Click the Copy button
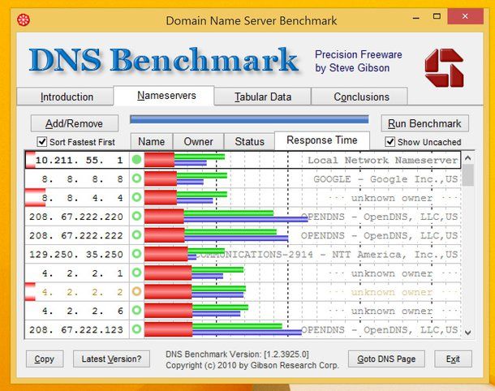The height and width of the screenshot is (391, 495). pyautogui.click(x=45, y=359)
